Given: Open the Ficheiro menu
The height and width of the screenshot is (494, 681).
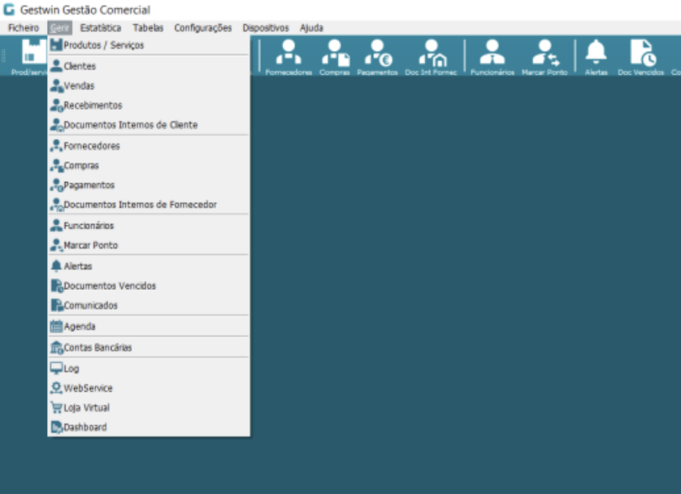Looking at the screenshot, I should pyautogui.click(x=23, y=28).
